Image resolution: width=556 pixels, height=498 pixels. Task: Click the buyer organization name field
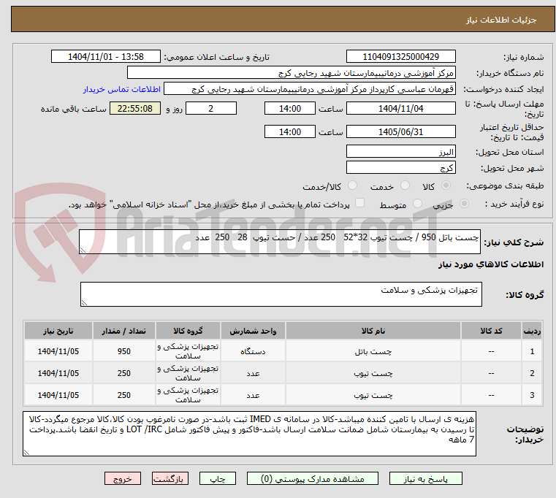tap(291, 73)
